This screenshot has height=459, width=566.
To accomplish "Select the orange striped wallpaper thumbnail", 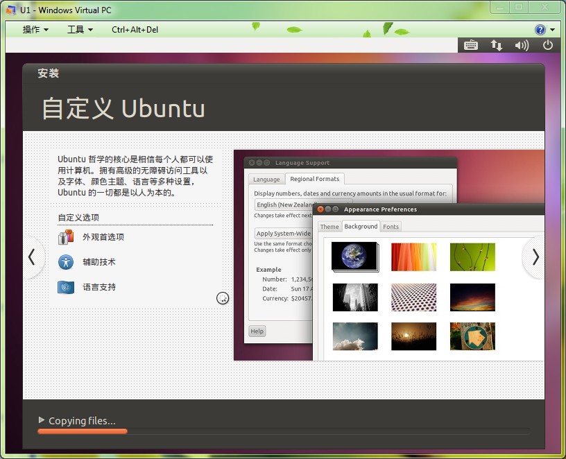I will [x=413, y=257].
